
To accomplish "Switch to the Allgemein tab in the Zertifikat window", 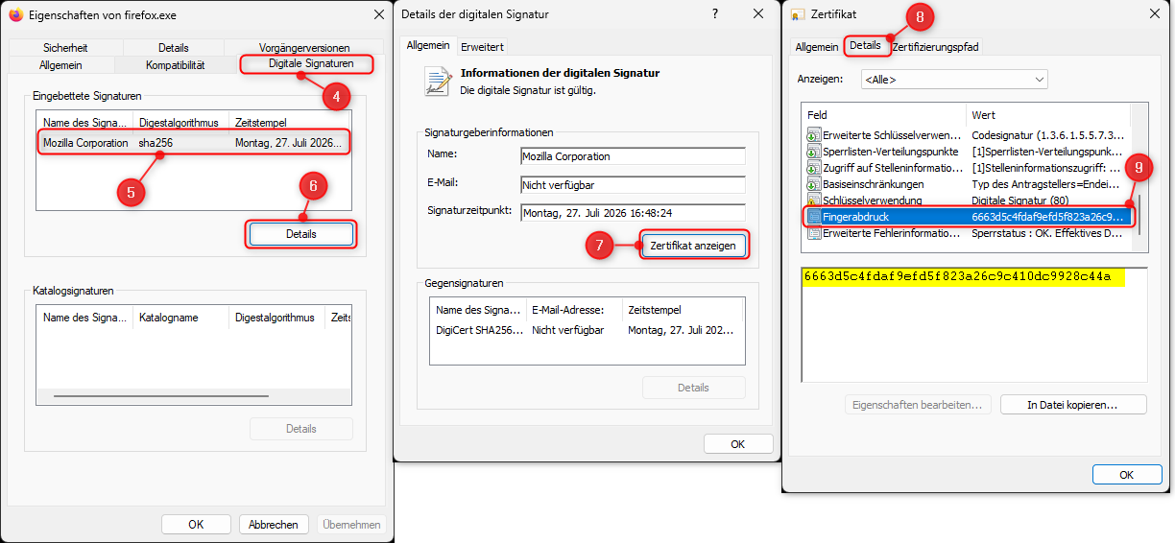I will [x=817, y=46].
